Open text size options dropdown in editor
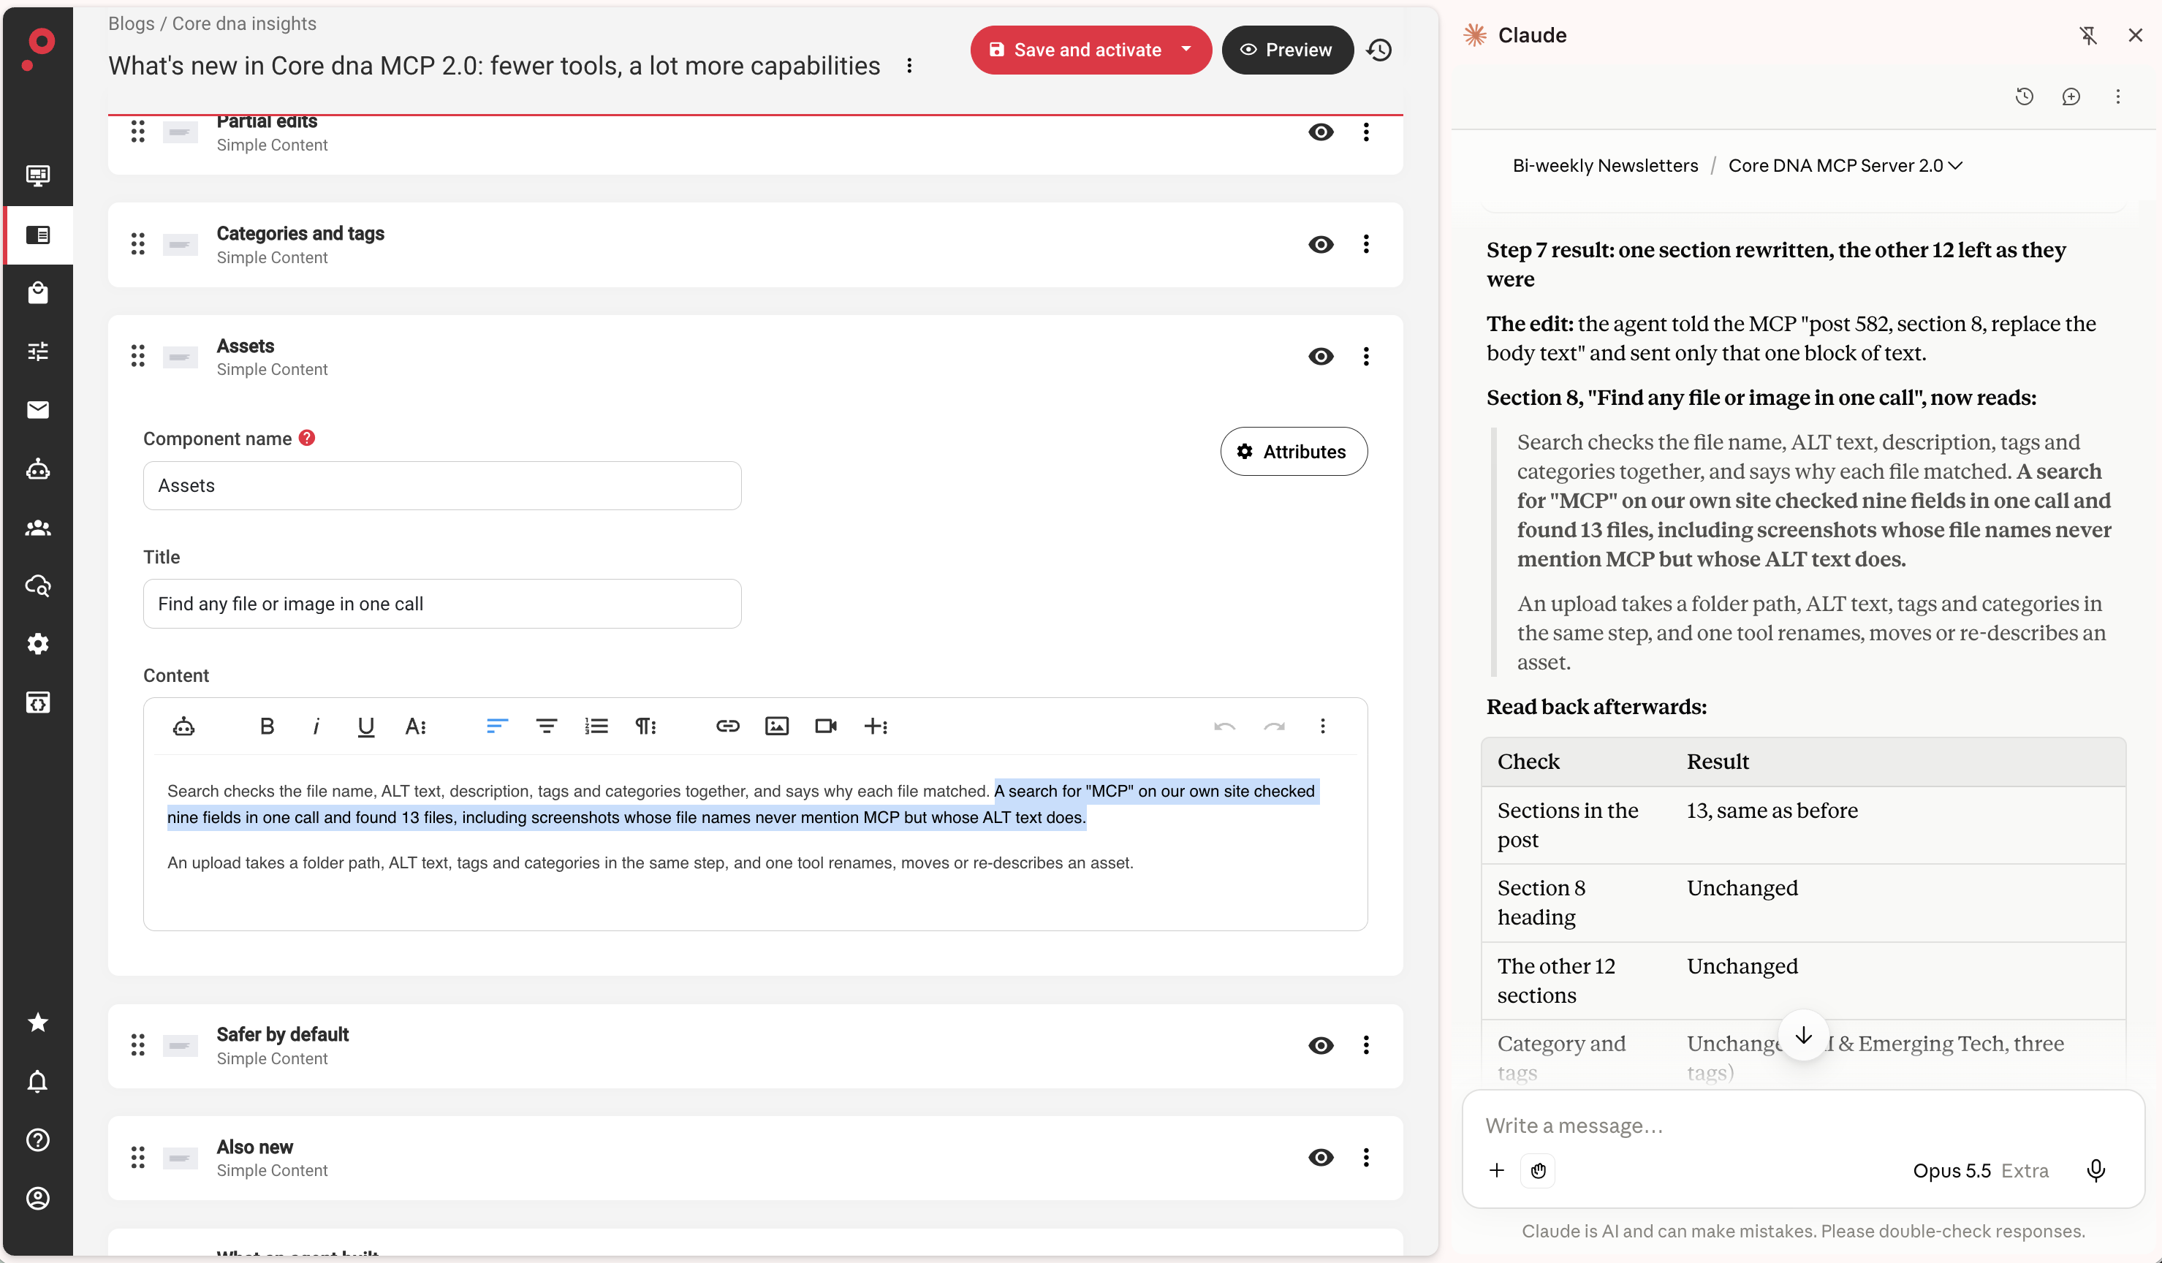Viewport: 2162px width, 1263px height. coord(415,726)
